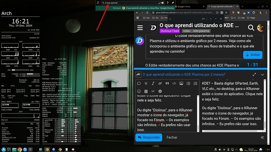Open the 'Nat' bookmarks folder
271x152 pixels.
pyautogui.click(x=242, y=18)
